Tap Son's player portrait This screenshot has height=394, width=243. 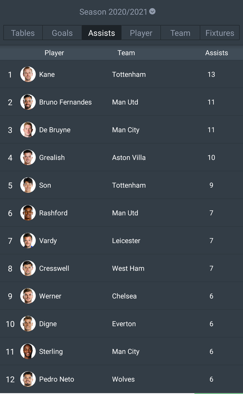point(28,185)
